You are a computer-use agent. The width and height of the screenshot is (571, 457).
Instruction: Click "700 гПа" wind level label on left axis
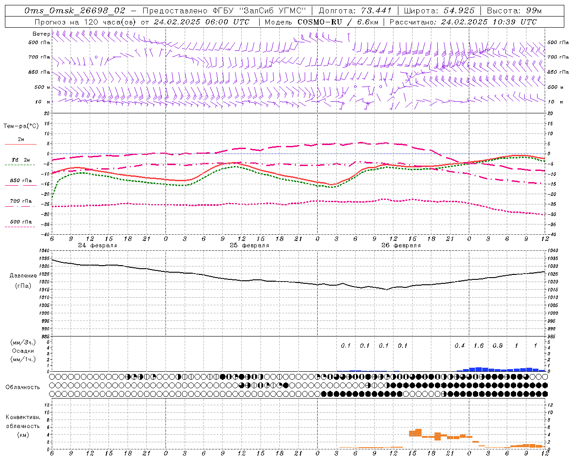pos(39,57)
